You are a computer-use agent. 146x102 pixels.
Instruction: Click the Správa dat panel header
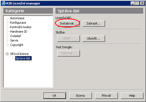(99, 11)
